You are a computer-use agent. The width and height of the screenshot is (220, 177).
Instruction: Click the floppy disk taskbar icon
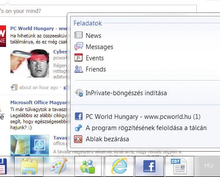[3, 166]
